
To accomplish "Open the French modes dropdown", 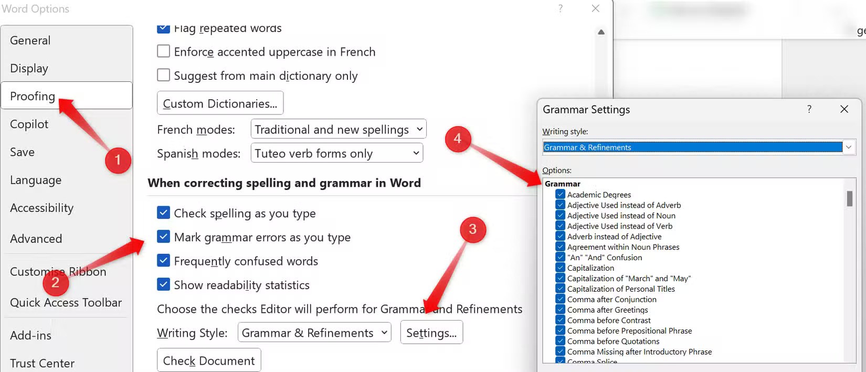I will click(x=339, y=129).
